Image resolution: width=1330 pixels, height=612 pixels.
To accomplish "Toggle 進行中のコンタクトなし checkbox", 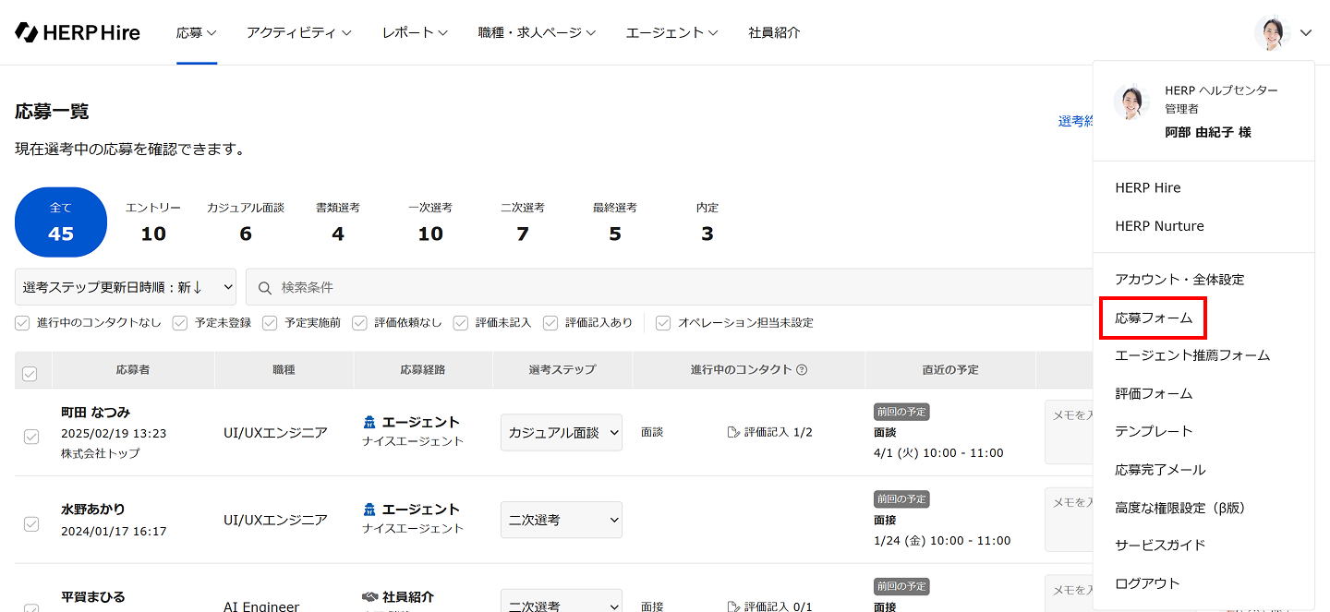I will [x=22, y=323].
